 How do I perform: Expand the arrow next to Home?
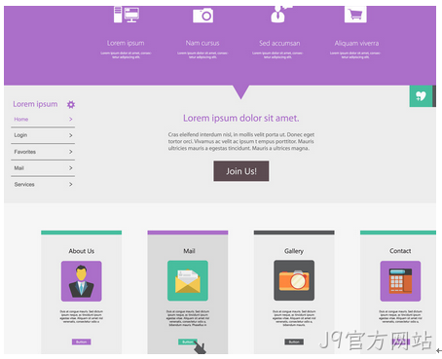pos(71,119)
